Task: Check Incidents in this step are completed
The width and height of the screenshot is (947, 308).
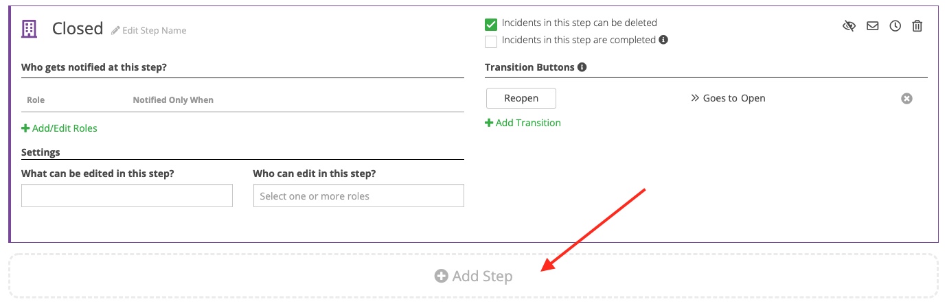Action: click(x=491, y=41)
